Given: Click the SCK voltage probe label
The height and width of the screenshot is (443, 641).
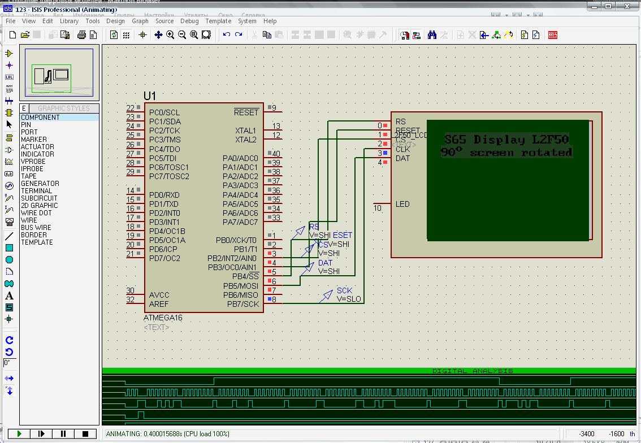Looking at the screenshot, I should [344, 290].
